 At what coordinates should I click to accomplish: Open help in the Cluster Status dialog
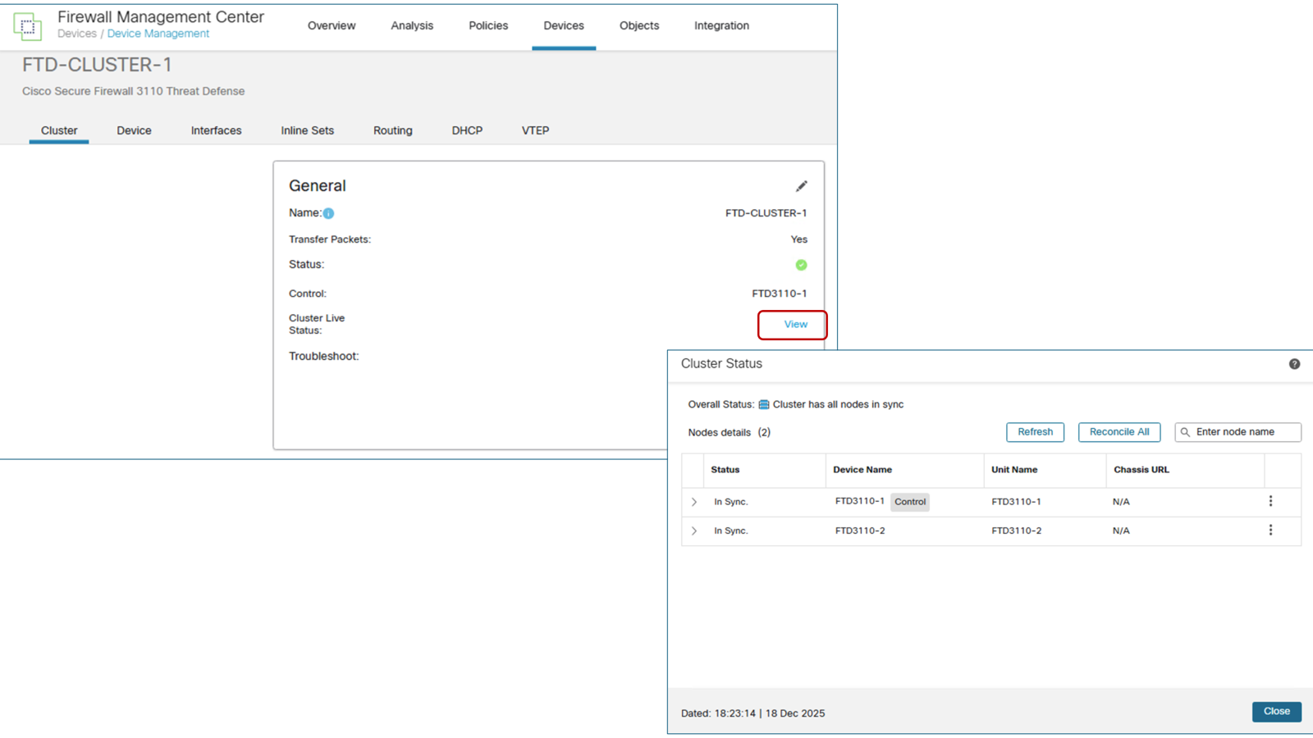coord(1294,364)
